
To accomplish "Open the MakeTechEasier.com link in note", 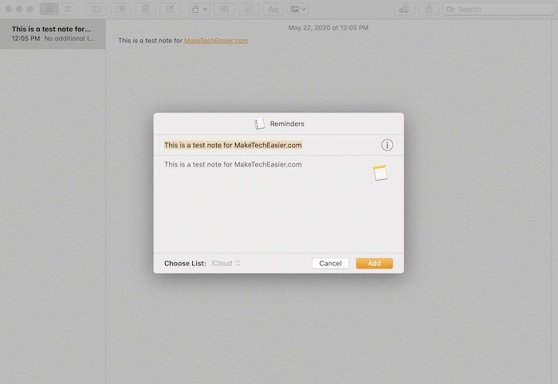I will (216, 41).
